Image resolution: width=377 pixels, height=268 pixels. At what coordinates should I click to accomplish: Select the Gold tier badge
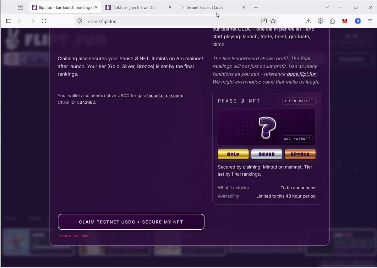(x=233, y=154)
